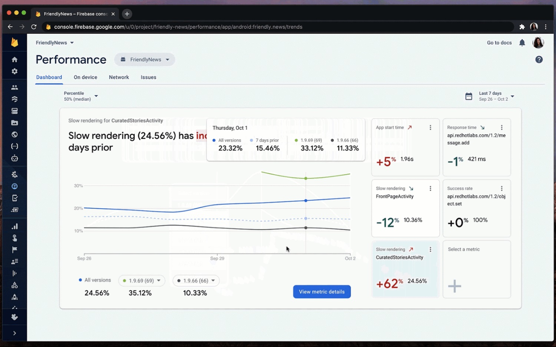Add metric via Select a metric card
The width and height of the screenshot is (556, 347).
pyautogui.click(x=477, y=269)
